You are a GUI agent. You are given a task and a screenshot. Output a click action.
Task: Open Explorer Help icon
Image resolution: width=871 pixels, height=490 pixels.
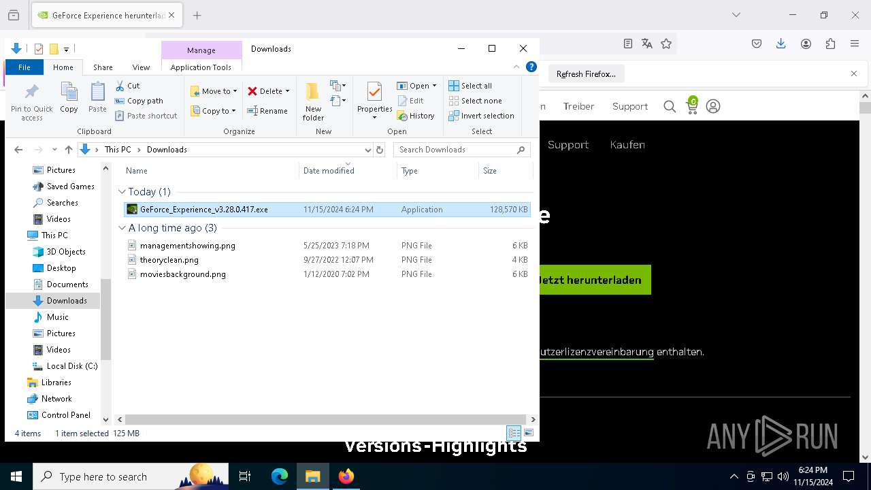coord(531,67)
